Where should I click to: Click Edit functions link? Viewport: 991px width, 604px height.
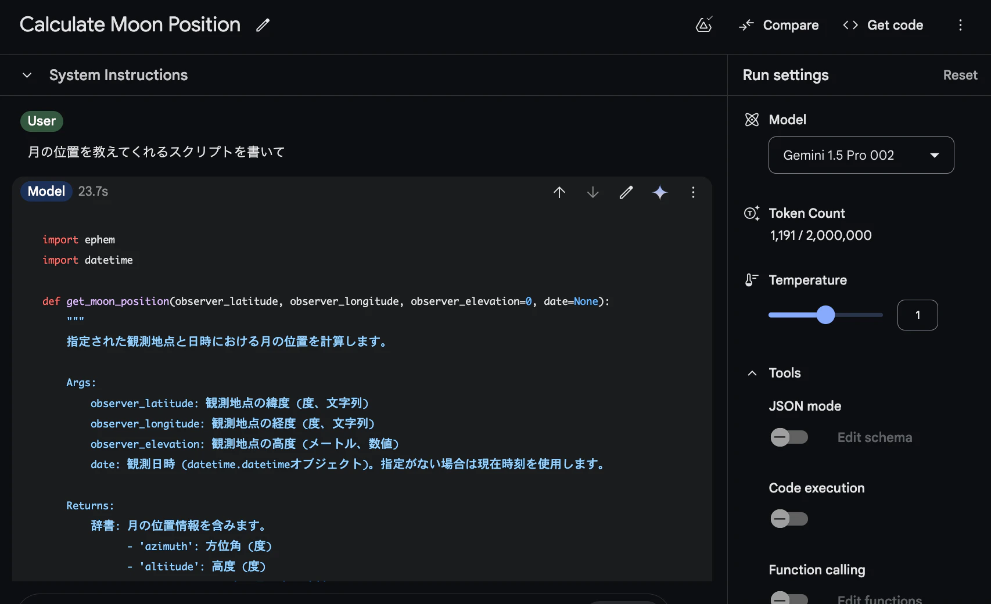pyautogui.click(x=879, y=599)
